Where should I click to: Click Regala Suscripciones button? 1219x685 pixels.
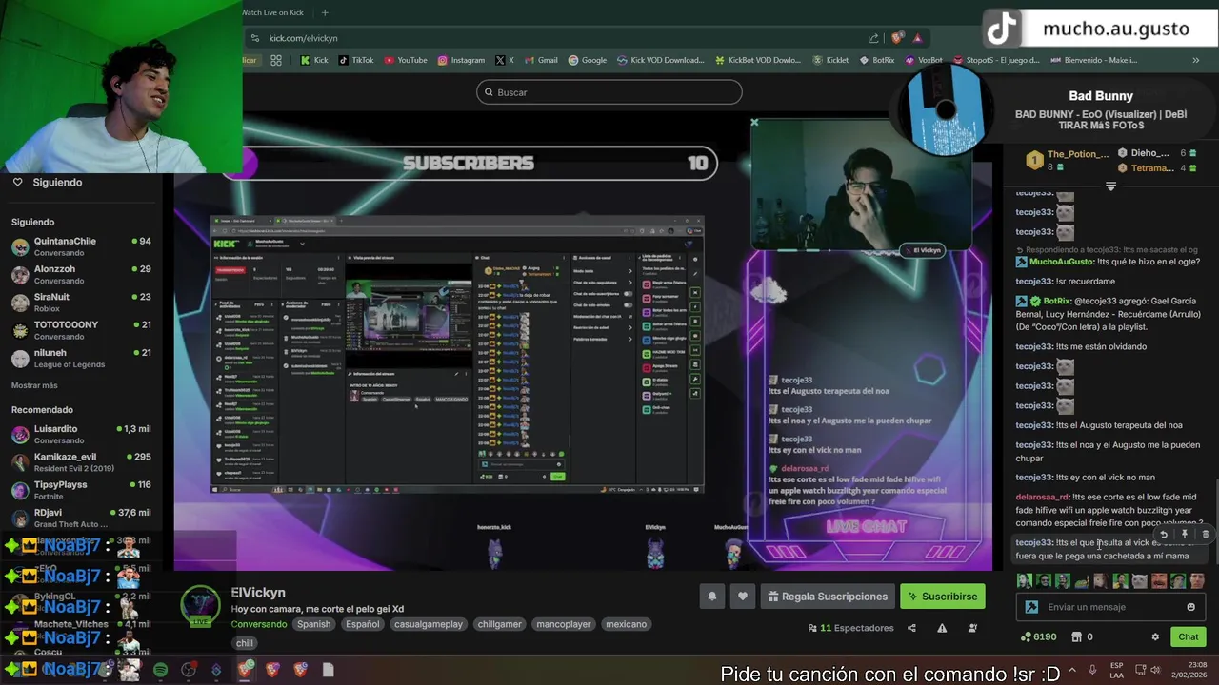[x=826, y=597]
